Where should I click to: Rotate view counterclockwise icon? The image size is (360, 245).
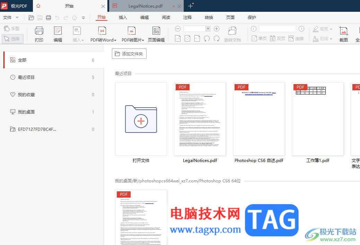(207, 38)
